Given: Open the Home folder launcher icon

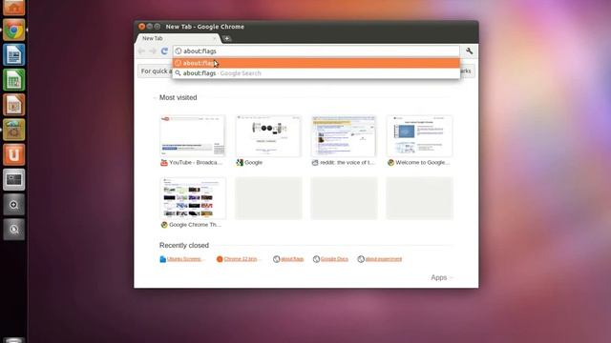Looking at the screenshot, I should coord(14,8).
